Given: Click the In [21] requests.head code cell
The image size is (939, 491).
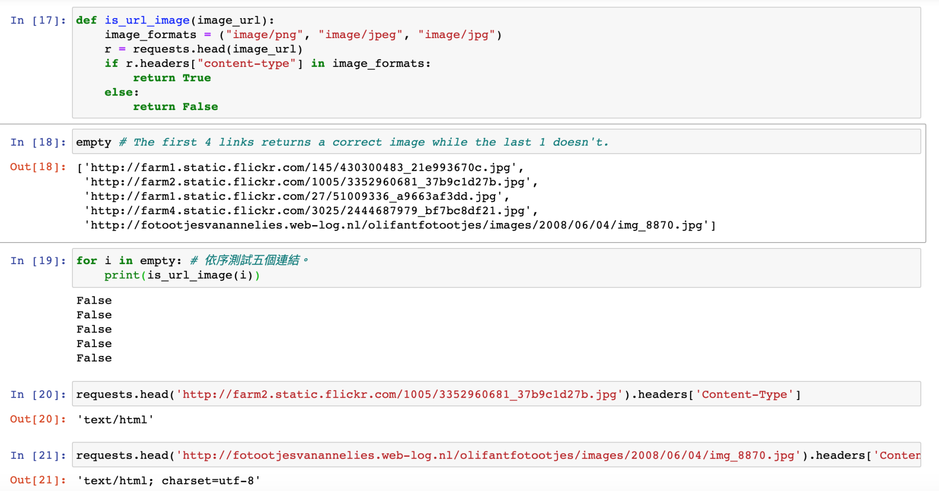Looking at the screenshot, I should click(x=496, y=455).
